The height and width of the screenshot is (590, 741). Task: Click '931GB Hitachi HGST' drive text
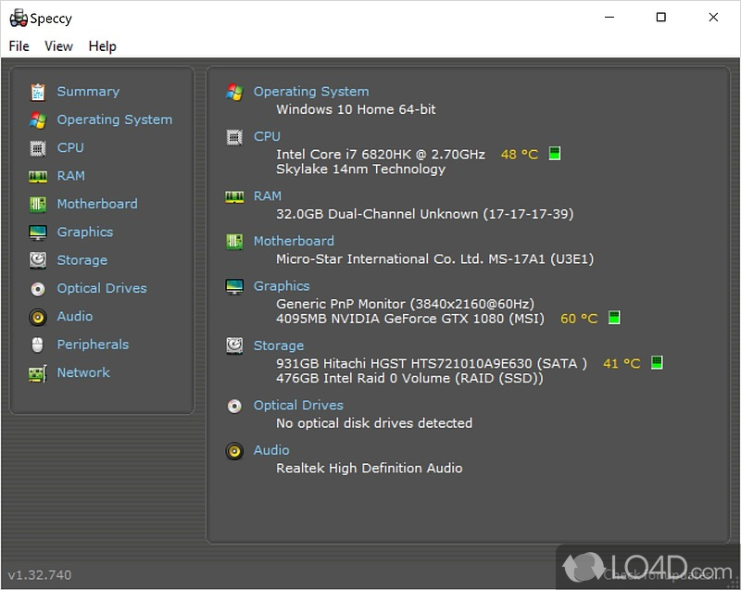pyautogui.click(x=341, y=363)
